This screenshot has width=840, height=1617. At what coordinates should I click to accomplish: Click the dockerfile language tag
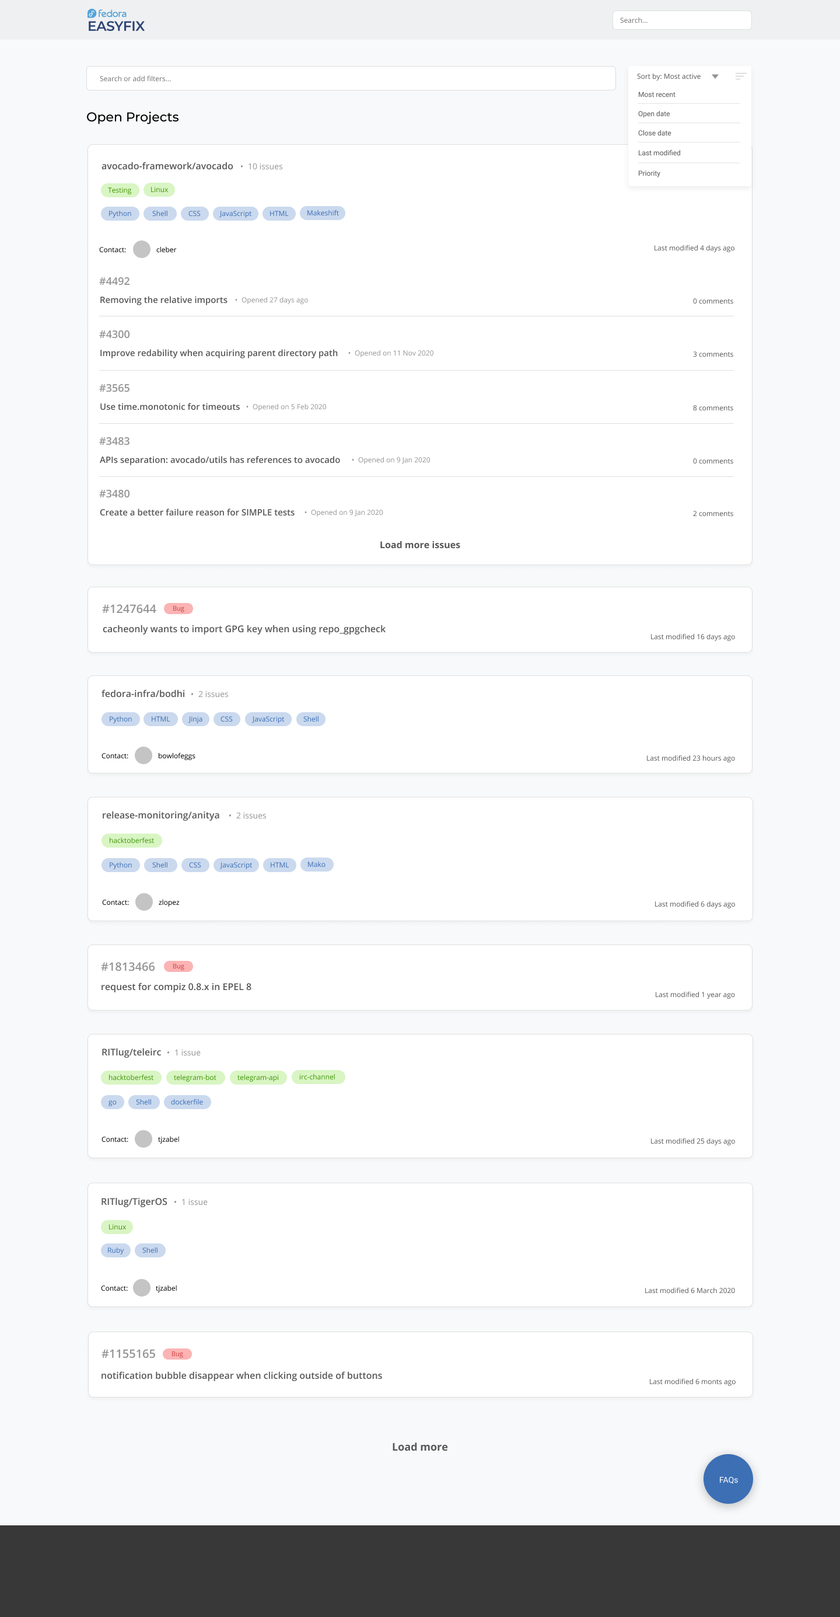click(x=187, y=1102)
